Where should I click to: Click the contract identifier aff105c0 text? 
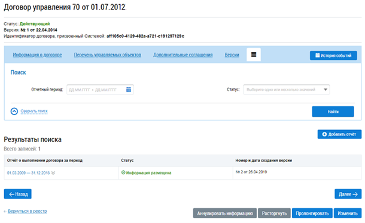point(145,36)
